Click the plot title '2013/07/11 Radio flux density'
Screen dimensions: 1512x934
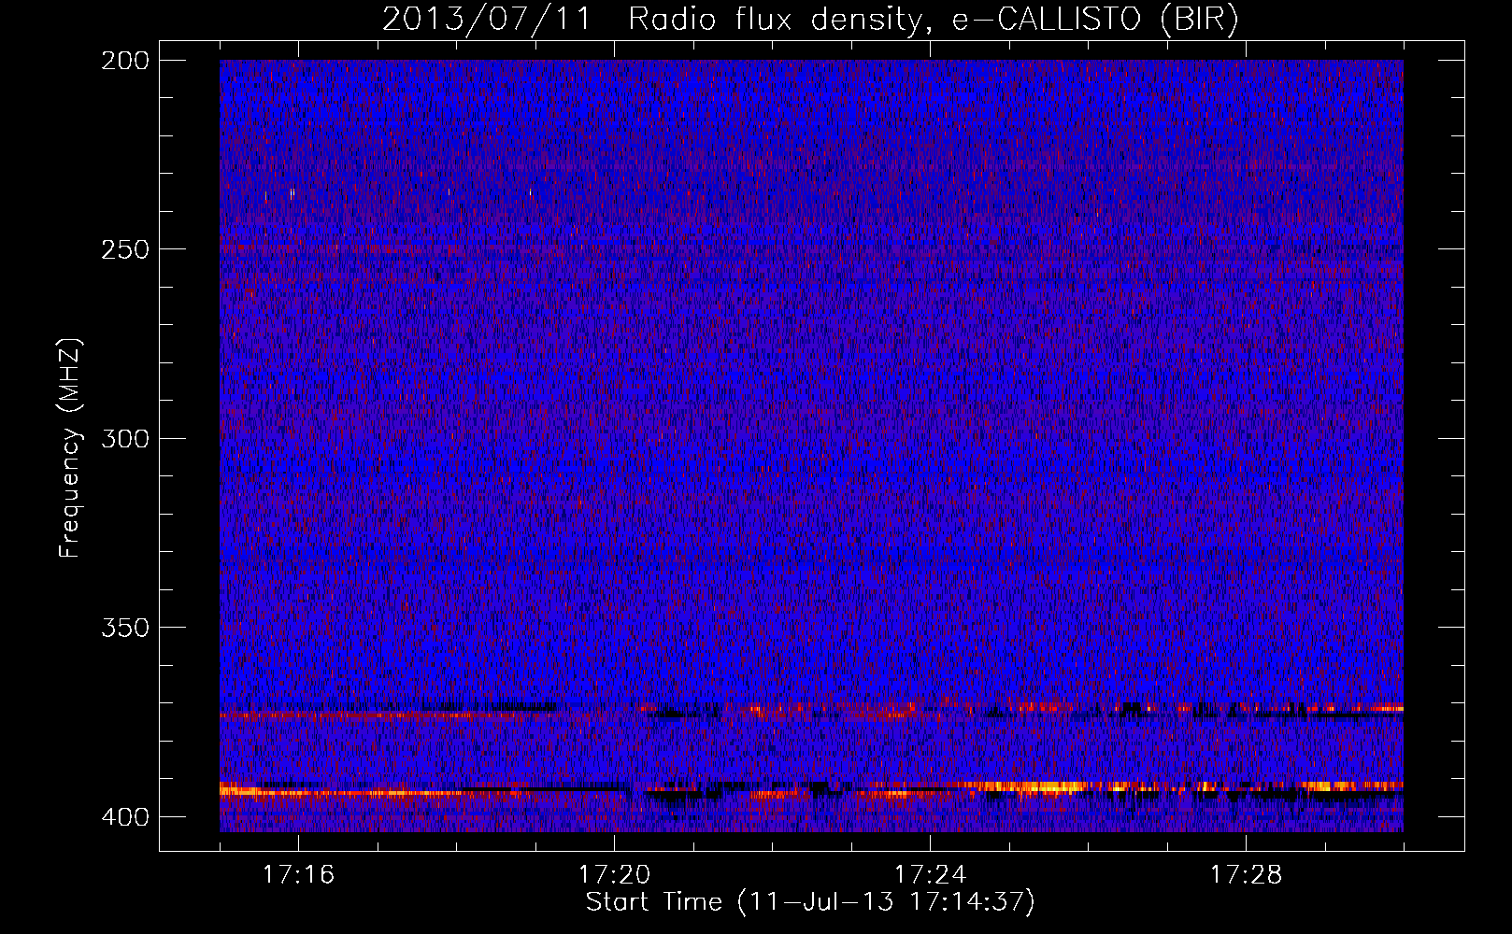click(x=810, y=20)
